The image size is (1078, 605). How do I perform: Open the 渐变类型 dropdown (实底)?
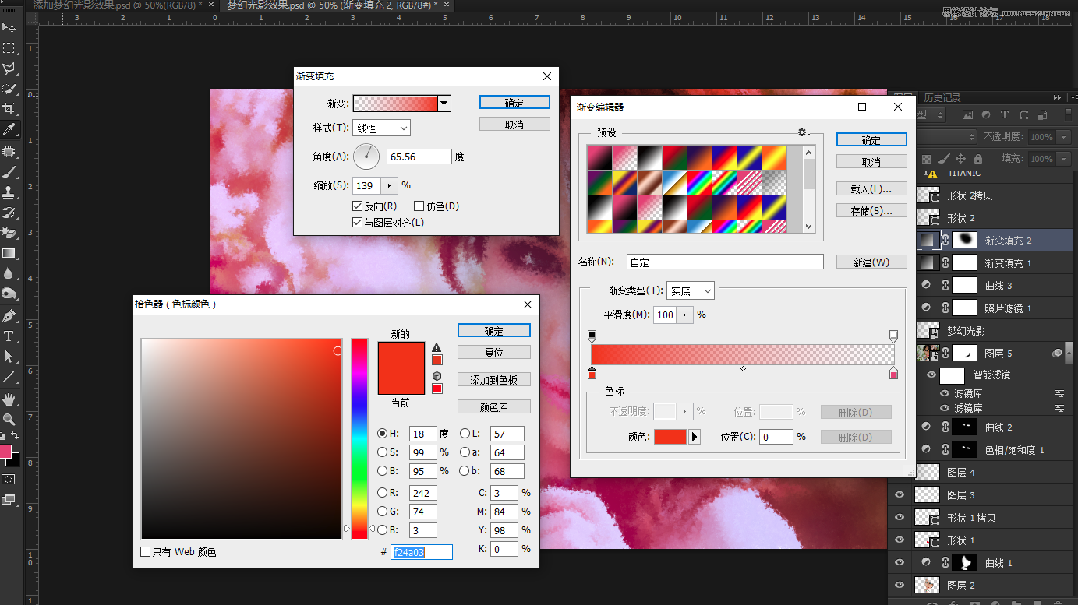click(x=690, y=290)
